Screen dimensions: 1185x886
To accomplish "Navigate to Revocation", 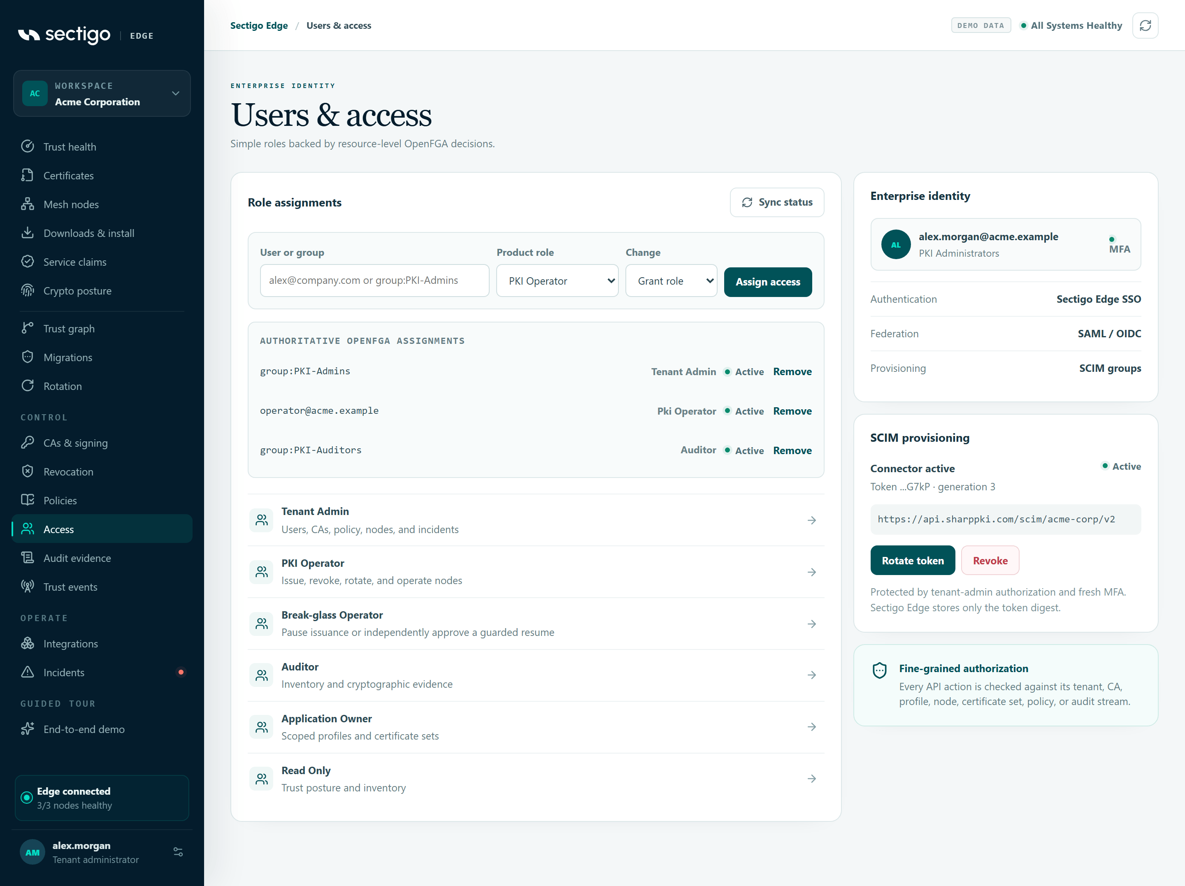I will coord(102,472).
